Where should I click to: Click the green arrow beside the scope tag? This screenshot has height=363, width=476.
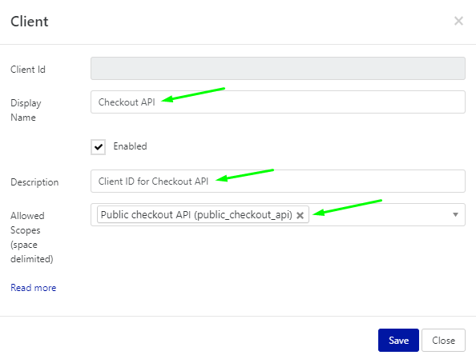(347, 208)
